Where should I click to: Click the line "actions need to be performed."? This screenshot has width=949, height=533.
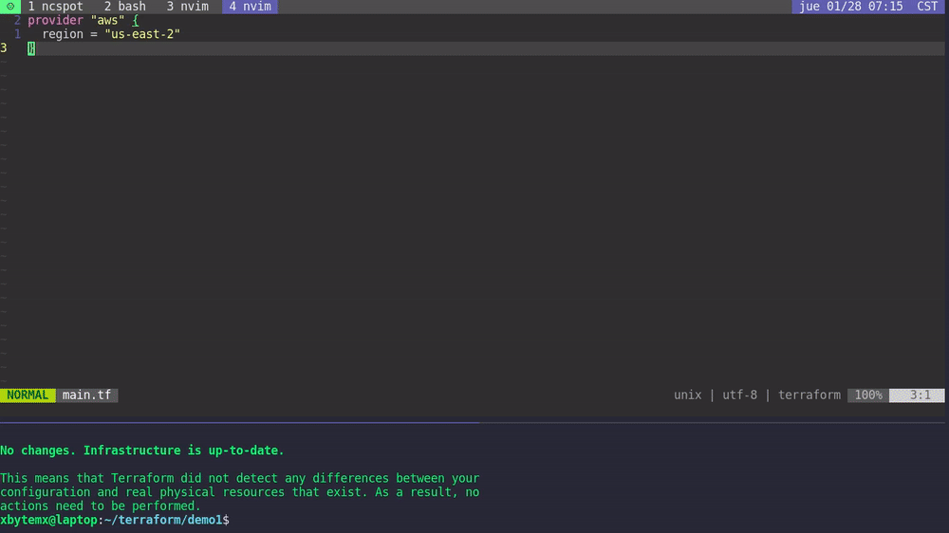click(101, 506)
